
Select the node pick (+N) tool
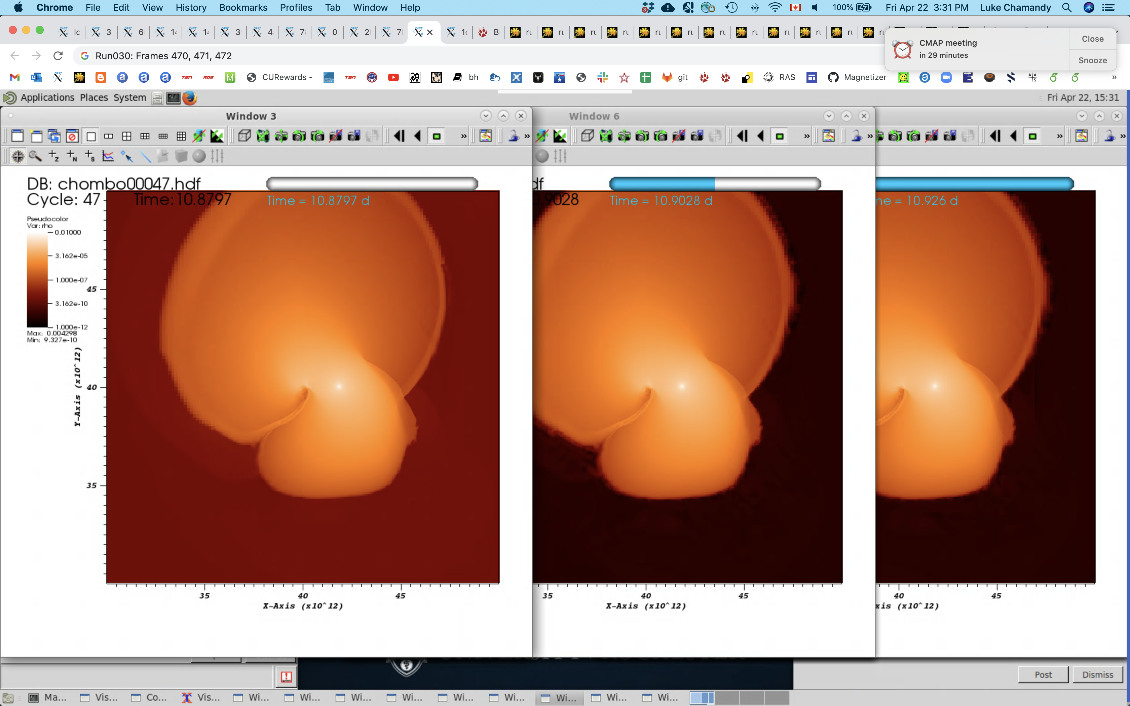72,156
